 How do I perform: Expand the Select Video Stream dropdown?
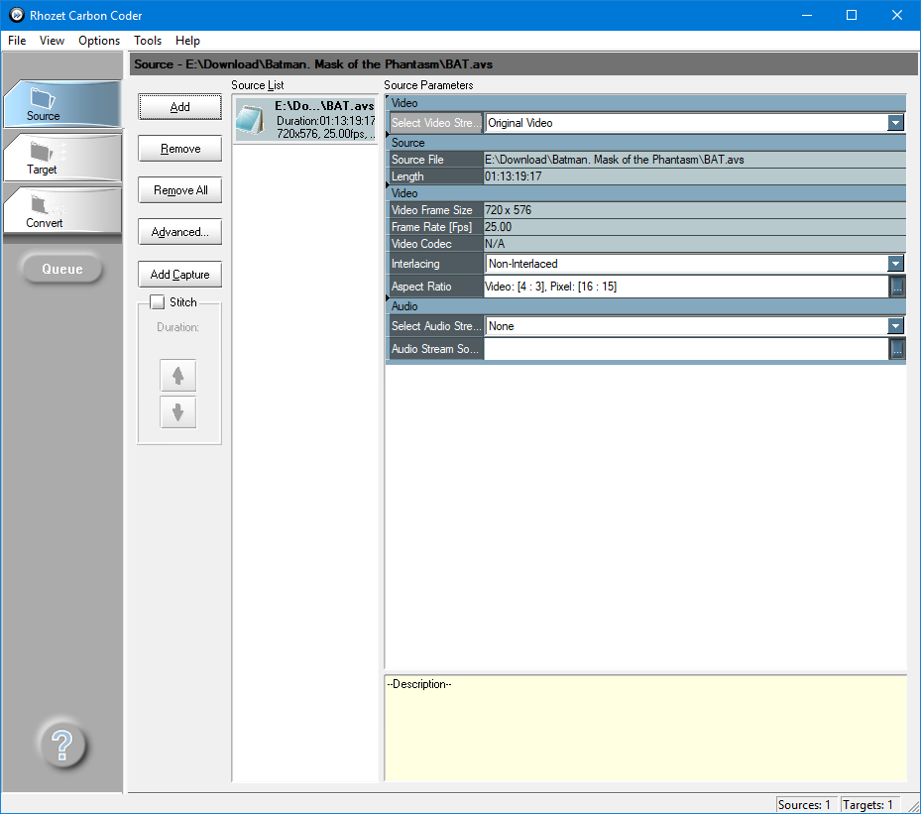click(x=895, y=123)
